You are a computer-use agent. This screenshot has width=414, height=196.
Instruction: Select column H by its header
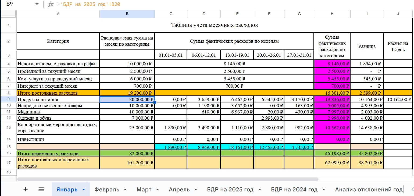pos(332,14)
